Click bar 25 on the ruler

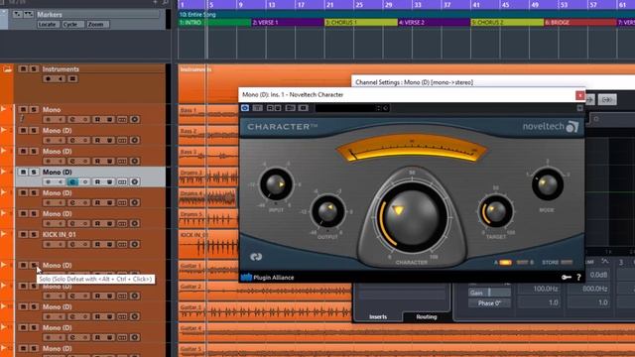click(x=359, y=5)
